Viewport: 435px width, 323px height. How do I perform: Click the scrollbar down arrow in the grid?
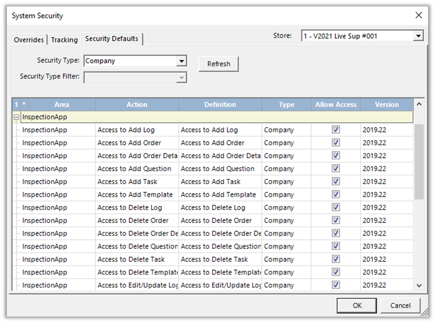(419, 285)
